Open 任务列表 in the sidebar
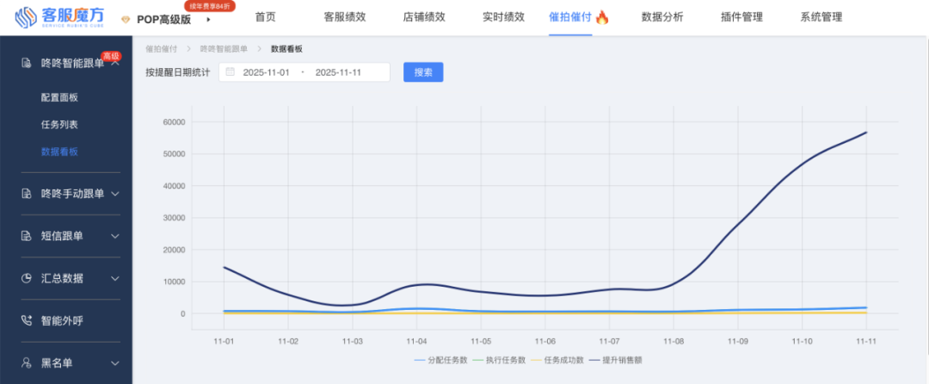The height and width of the screenshot is (384, 929). pos(59,125)
